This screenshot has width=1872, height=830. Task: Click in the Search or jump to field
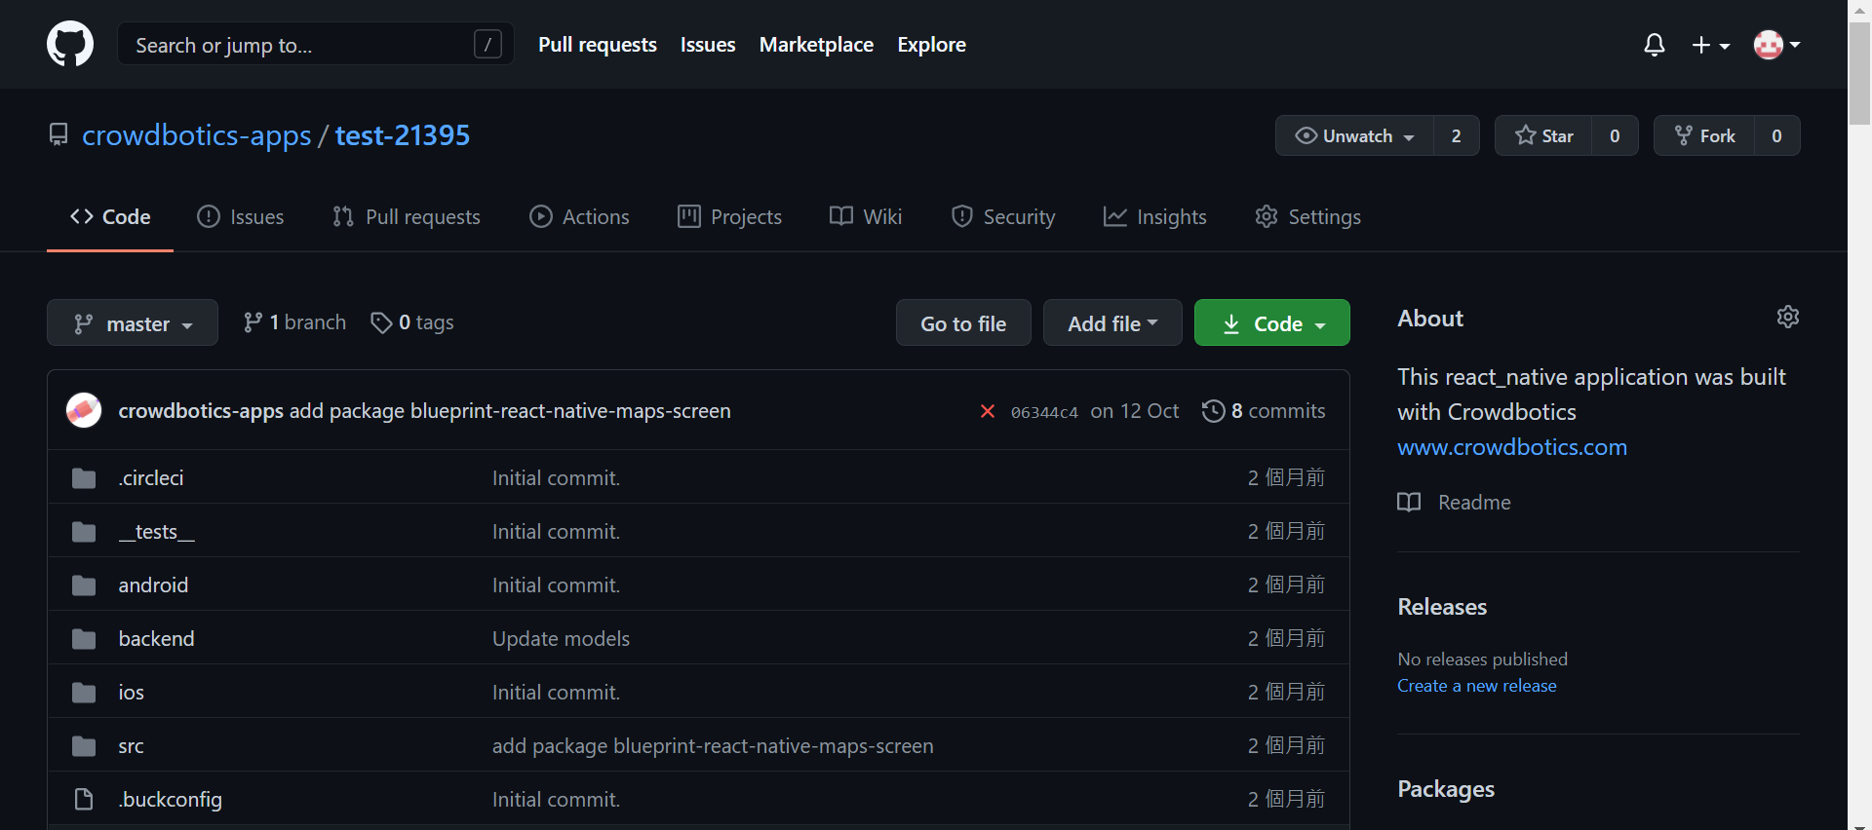[x=316, y=44]
